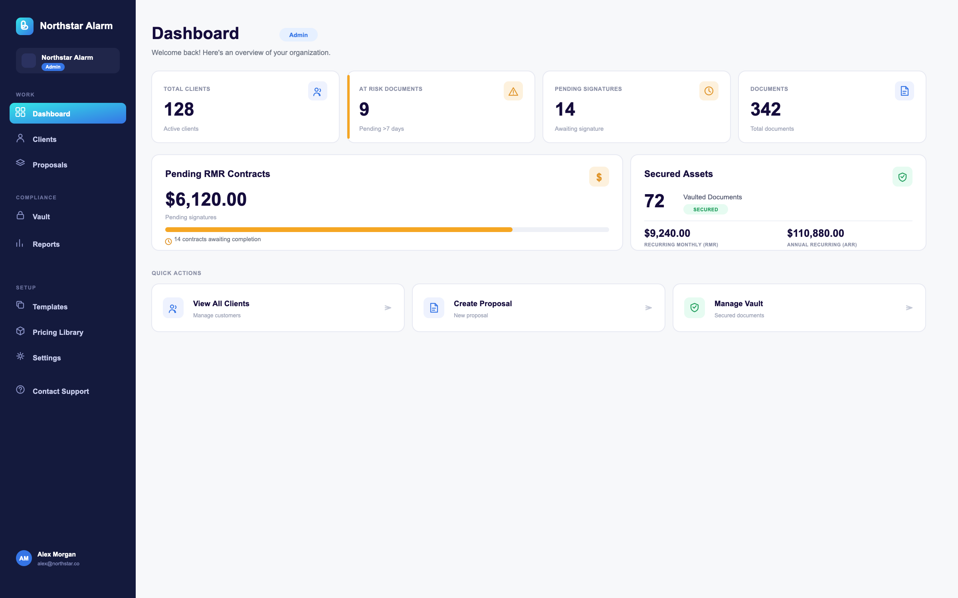Click the 9 at risk documents value
Screen dimensions: 958x598
coord(364,109)
